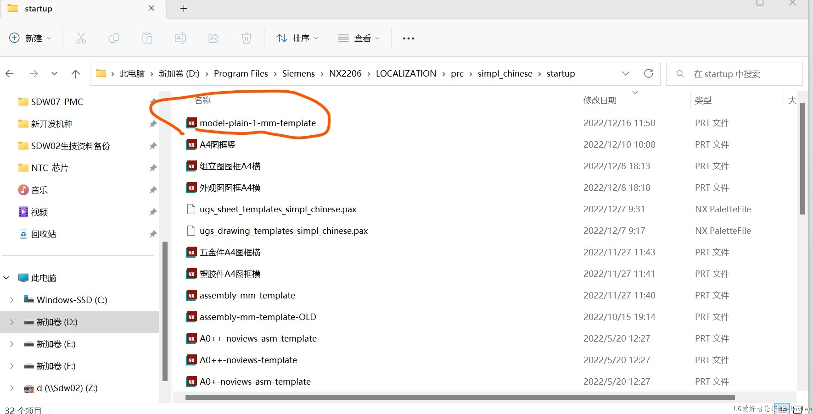
Task: Open the 排序 (Sort) menu
Action: (x=297, y=38)
